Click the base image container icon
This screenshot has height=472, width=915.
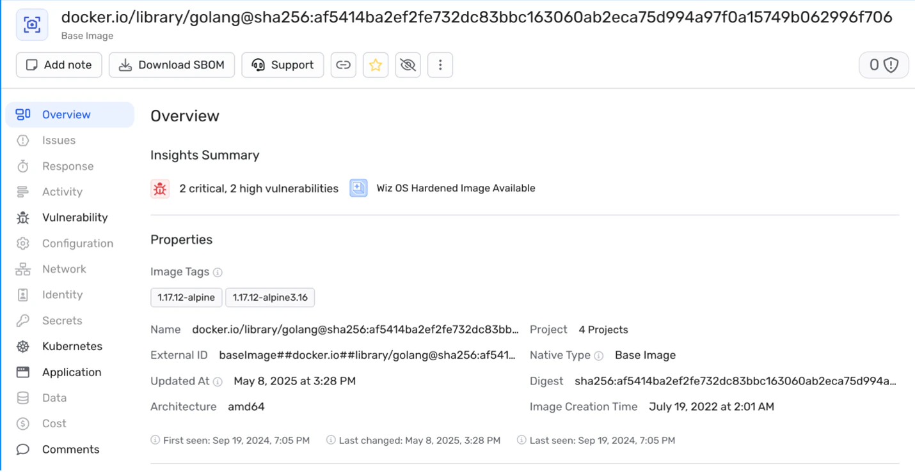click(x=32, y=25)
